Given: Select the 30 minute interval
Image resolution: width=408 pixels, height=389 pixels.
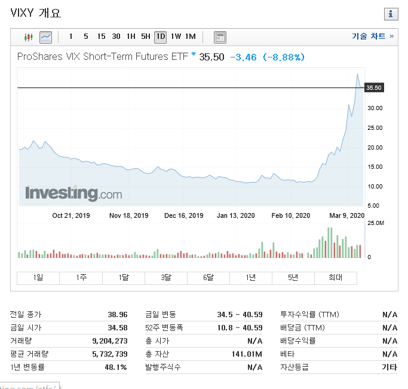Looking at the screenshot, I should click(x=116, y=37).
